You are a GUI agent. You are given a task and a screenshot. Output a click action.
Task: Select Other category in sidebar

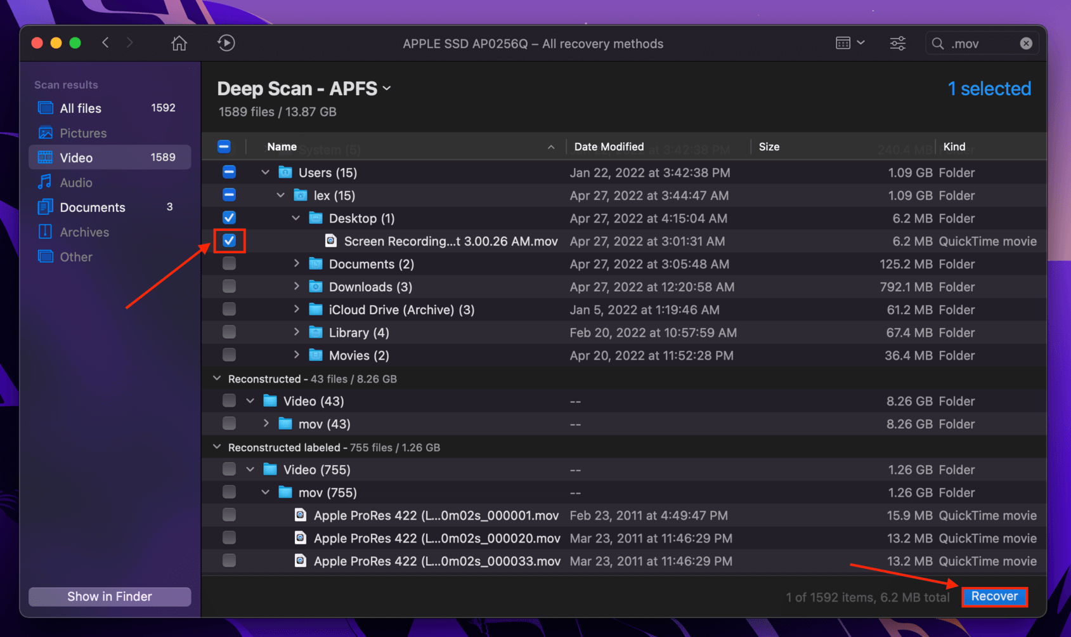pos(110,257)
